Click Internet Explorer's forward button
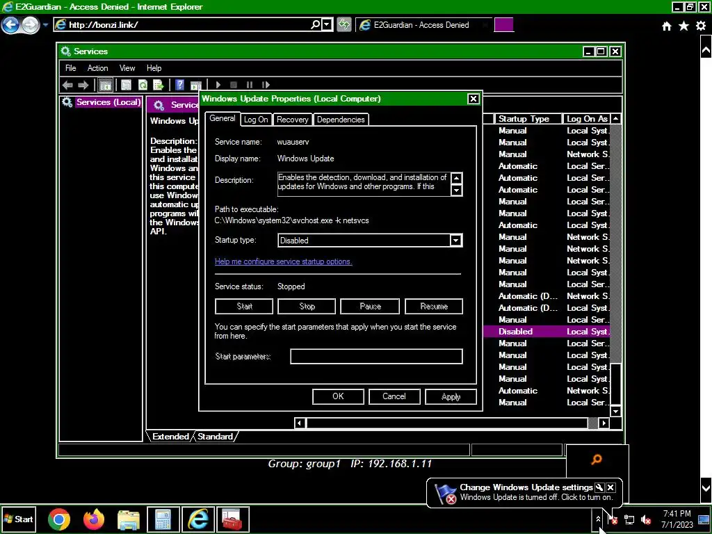Viewport: 712px width, 534px height. click(x=31, y=24)
